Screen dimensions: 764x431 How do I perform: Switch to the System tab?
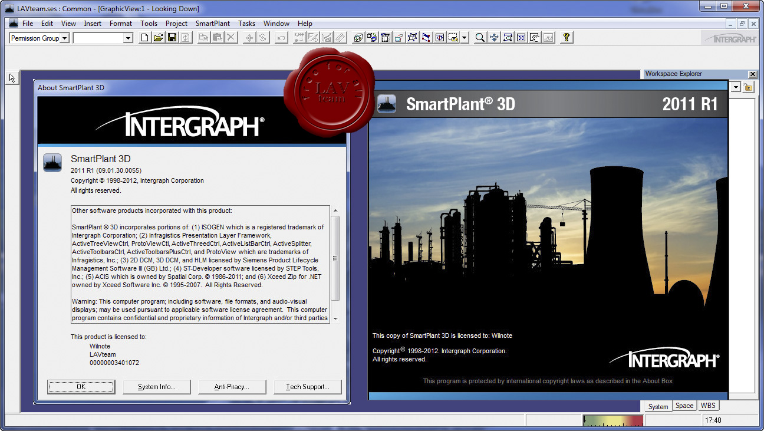pyautogui.click(x=658, y=406)
